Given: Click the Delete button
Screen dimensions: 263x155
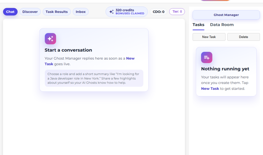Looking at the screenshot, I should coord(243,37).
